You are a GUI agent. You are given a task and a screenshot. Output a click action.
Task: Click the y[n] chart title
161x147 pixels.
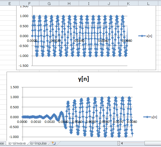coord(83,79)
